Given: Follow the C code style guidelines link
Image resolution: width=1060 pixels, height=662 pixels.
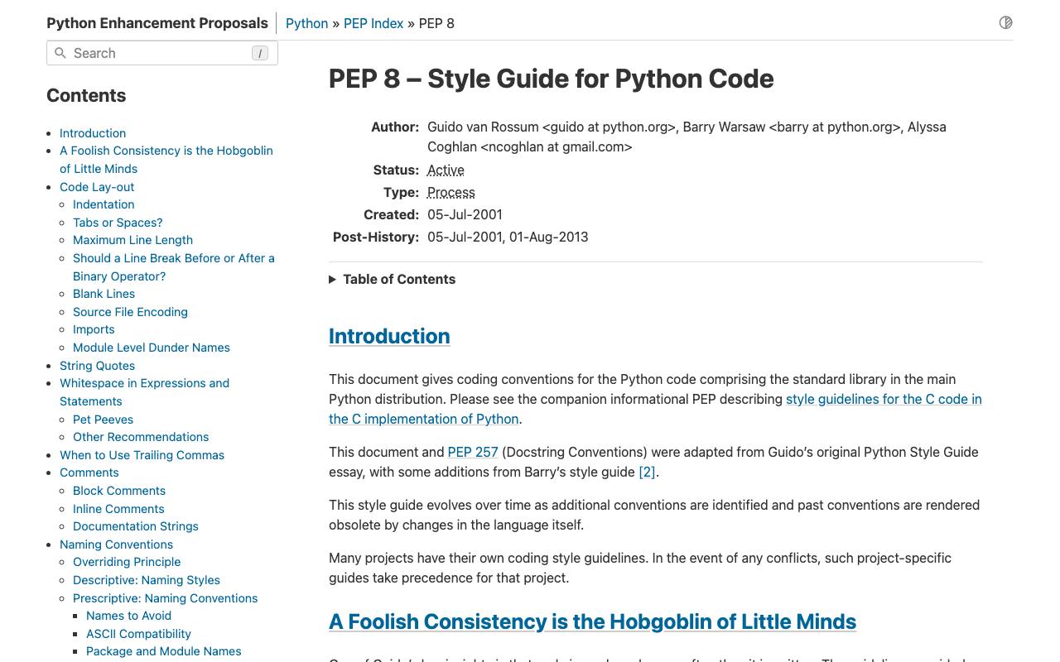Looking at the screenshot, I should pyautogui.click(x=655, y=409).
